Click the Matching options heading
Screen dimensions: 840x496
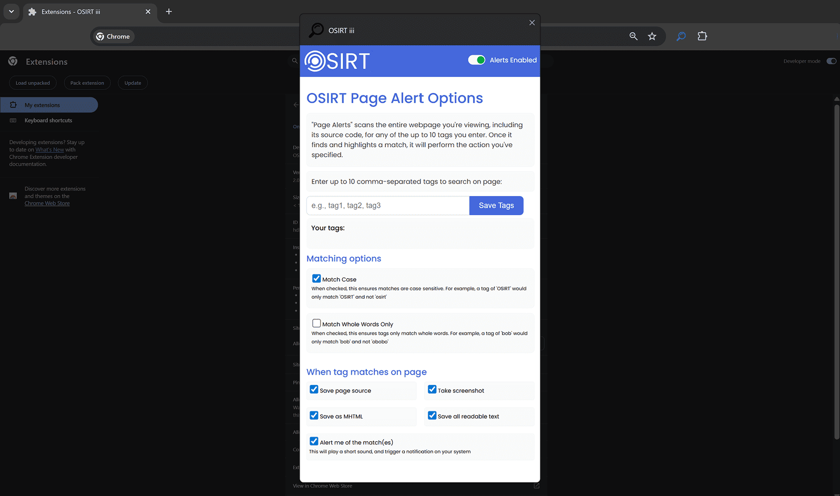(344, 259)
